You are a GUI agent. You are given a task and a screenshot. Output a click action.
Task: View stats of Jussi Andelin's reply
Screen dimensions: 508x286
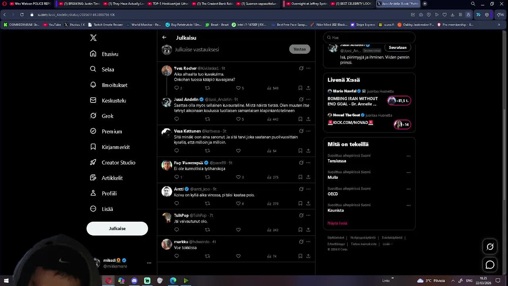point(273,119)
